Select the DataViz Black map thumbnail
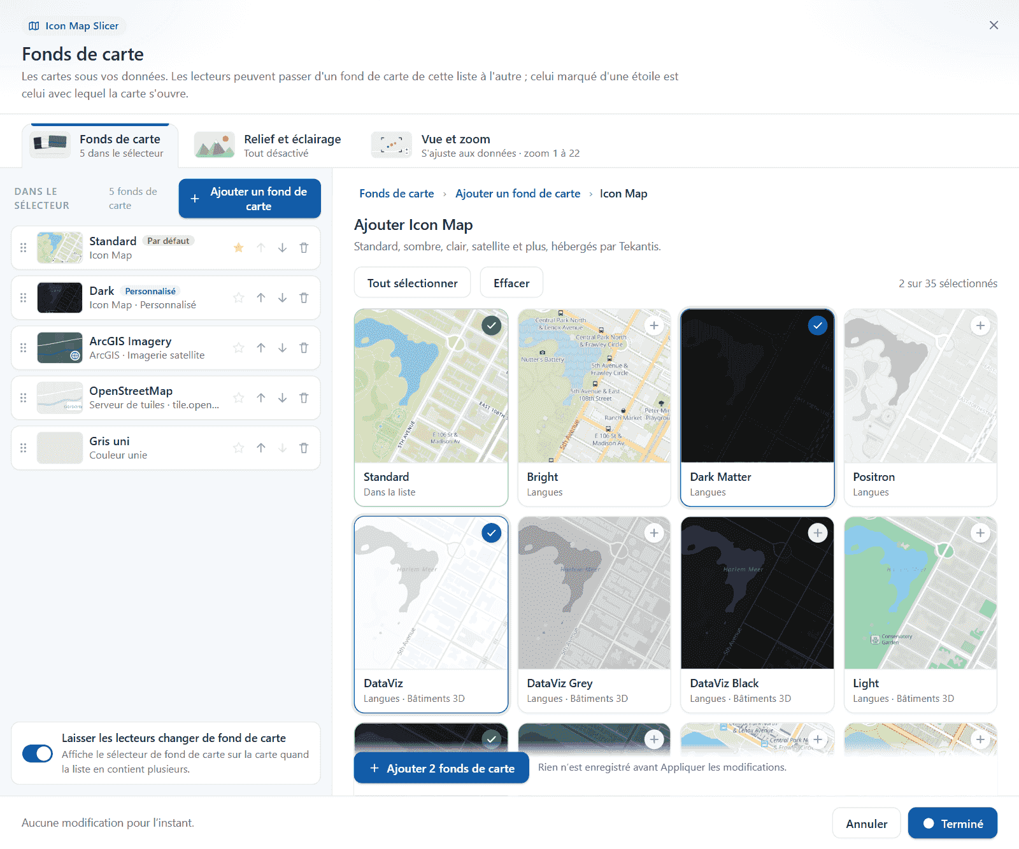The width and height of the screenshot is (1019, 849). click(x=757, y=593)
